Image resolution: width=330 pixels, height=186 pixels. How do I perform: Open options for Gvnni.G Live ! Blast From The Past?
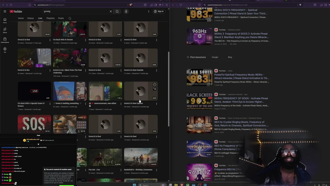pyautogui.click(x=85, y=70)
